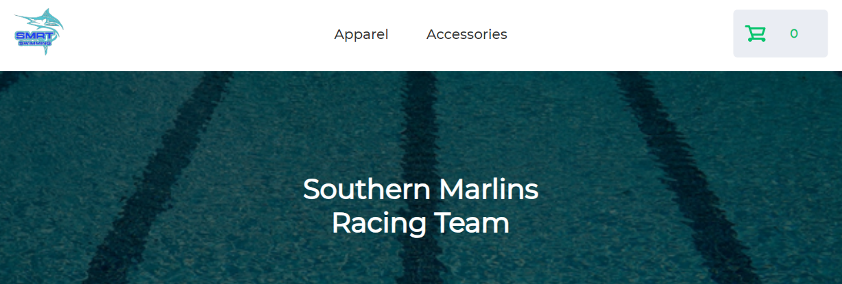Open the shopping cart icon
This screenshot has width=842, height=284.
click(x=756, y=34)
